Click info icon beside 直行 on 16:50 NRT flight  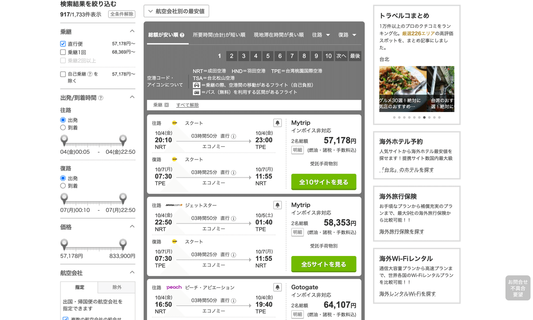(x=234, y=300)
